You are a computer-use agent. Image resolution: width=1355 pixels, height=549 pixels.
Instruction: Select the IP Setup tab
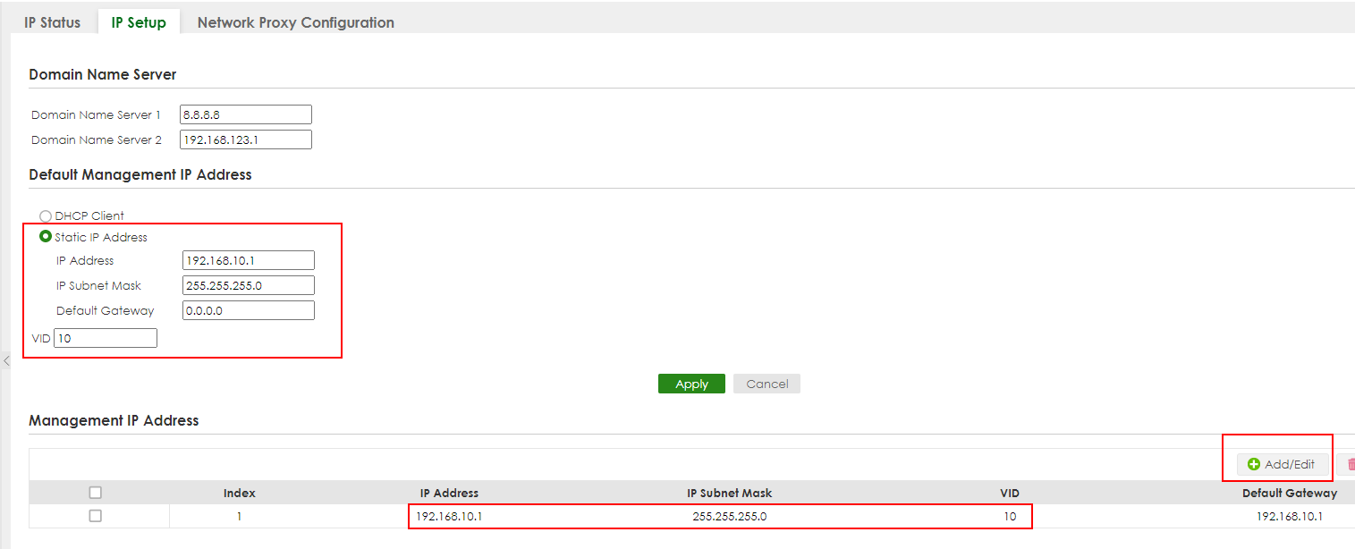(139, 22)
